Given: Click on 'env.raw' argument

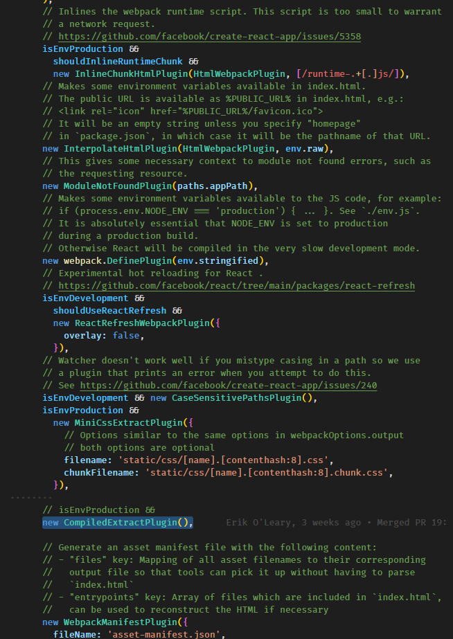Looking at the screenshot, I should click(304, 148).
